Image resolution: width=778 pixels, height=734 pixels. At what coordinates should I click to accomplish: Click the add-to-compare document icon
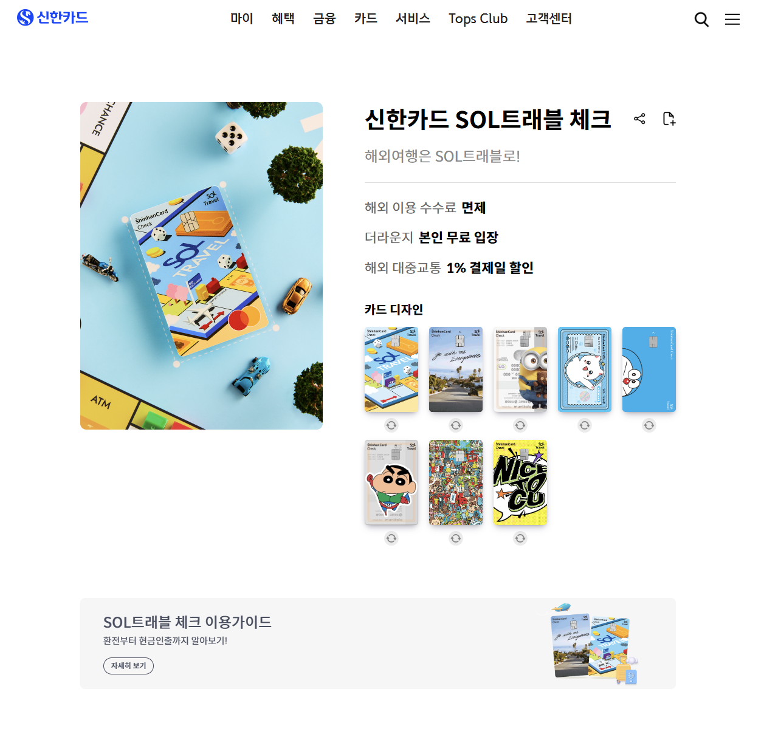point(669,118)
